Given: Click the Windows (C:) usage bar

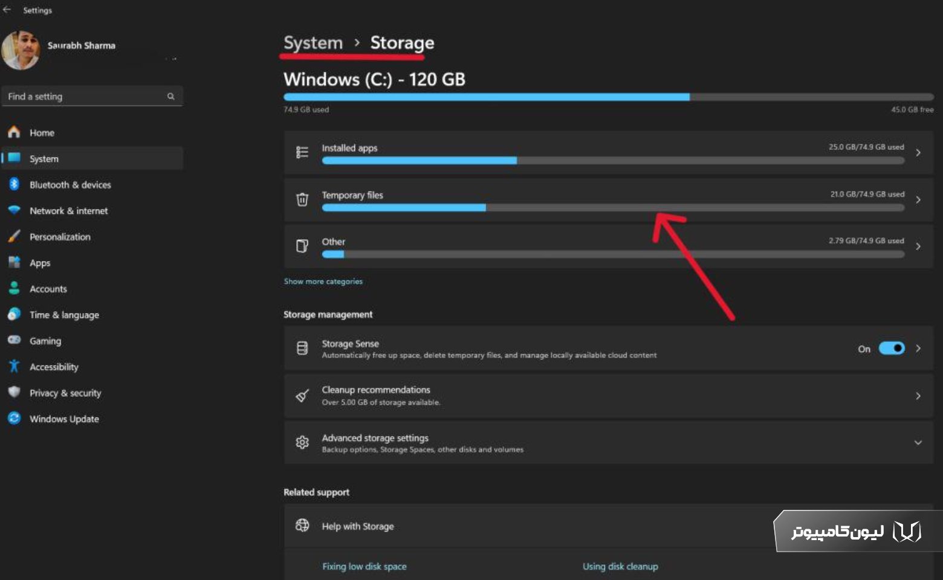Looking at the screenshot, I should click(x=608, y=97).
